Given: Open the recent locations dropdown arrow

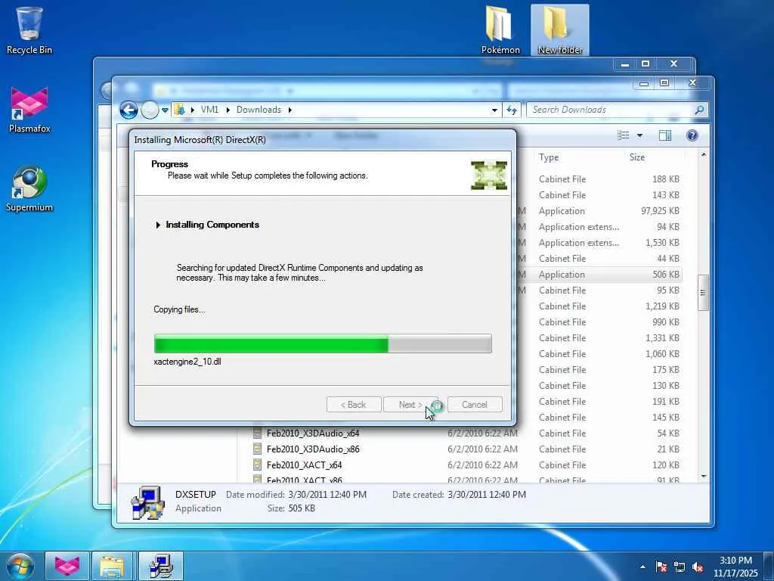Looking at the screenshot, I should click(x=165, y=110).
